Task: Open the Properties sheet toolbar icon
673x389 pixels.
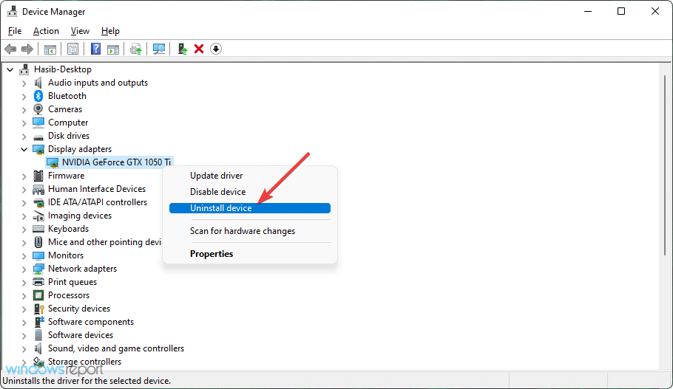Action: (72, 49)
